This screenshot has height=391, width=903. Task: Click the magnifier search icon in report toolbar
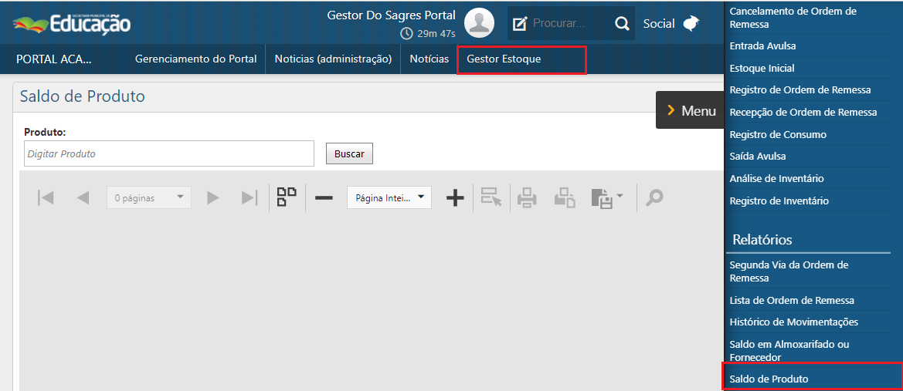click(654, 198)
